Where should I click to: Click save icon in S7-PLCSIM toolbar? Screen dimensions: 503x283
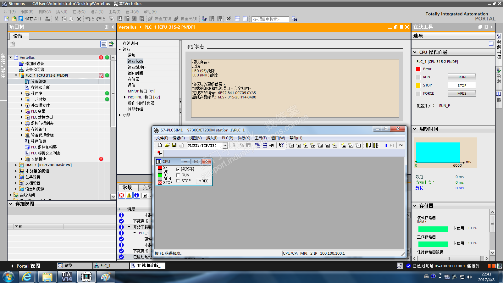click(174, 145)
